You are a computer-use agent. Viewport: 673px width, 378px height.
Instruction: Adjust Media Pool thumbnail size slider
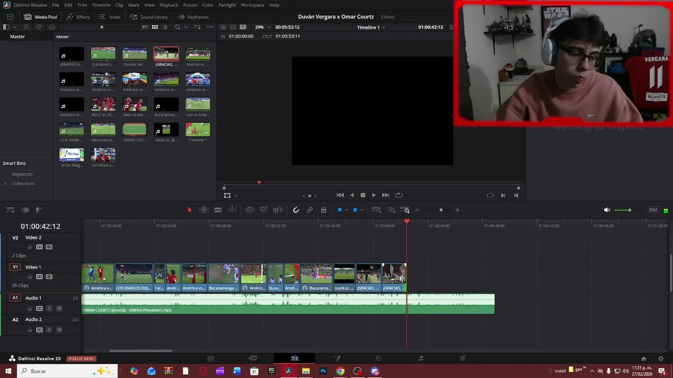(x=102, y=27)
